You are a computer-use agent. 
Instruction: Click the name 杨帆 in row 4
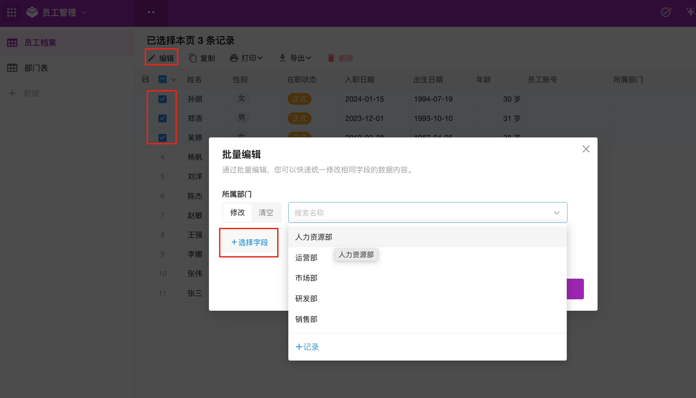click(x=195, y=157)
